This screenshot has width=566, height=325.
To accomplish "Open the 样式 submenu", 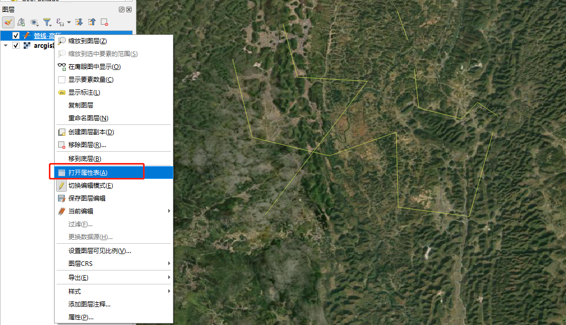I will [x=114, y=292].
